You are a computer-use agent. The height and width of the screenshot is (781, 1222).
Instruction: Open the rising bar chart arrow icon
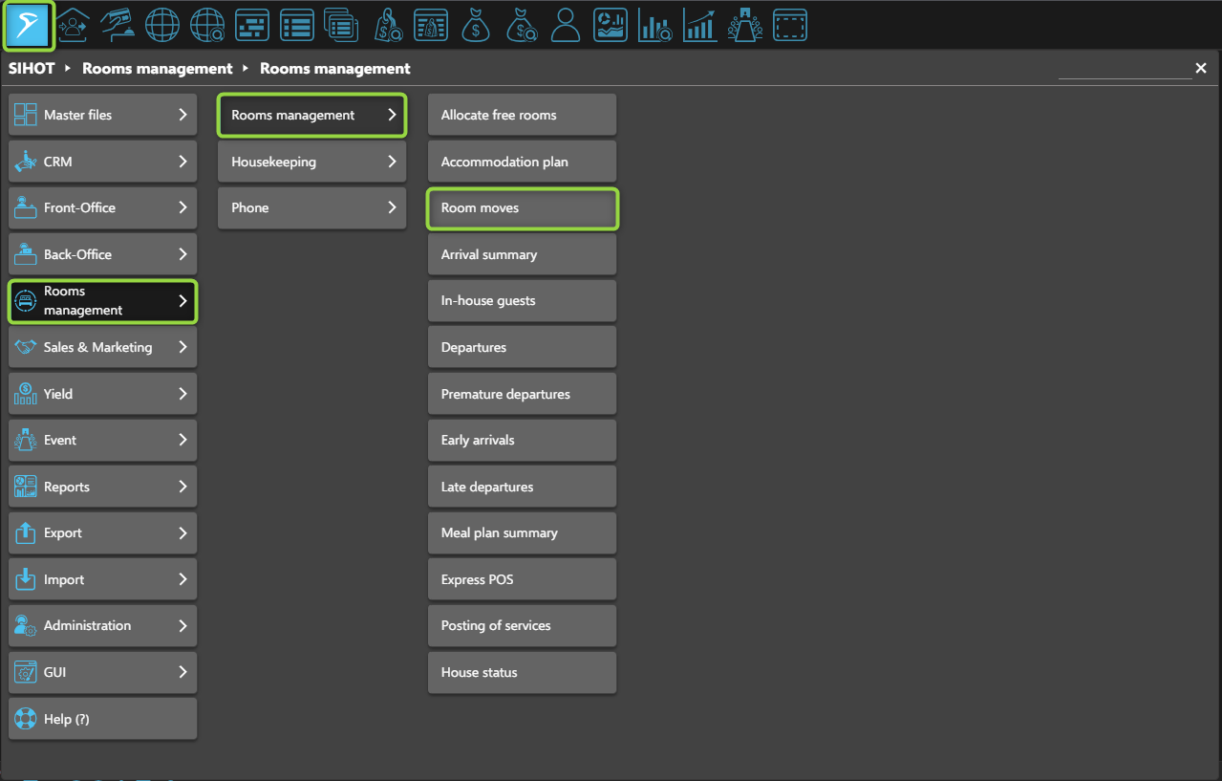[x=700, y=26]
